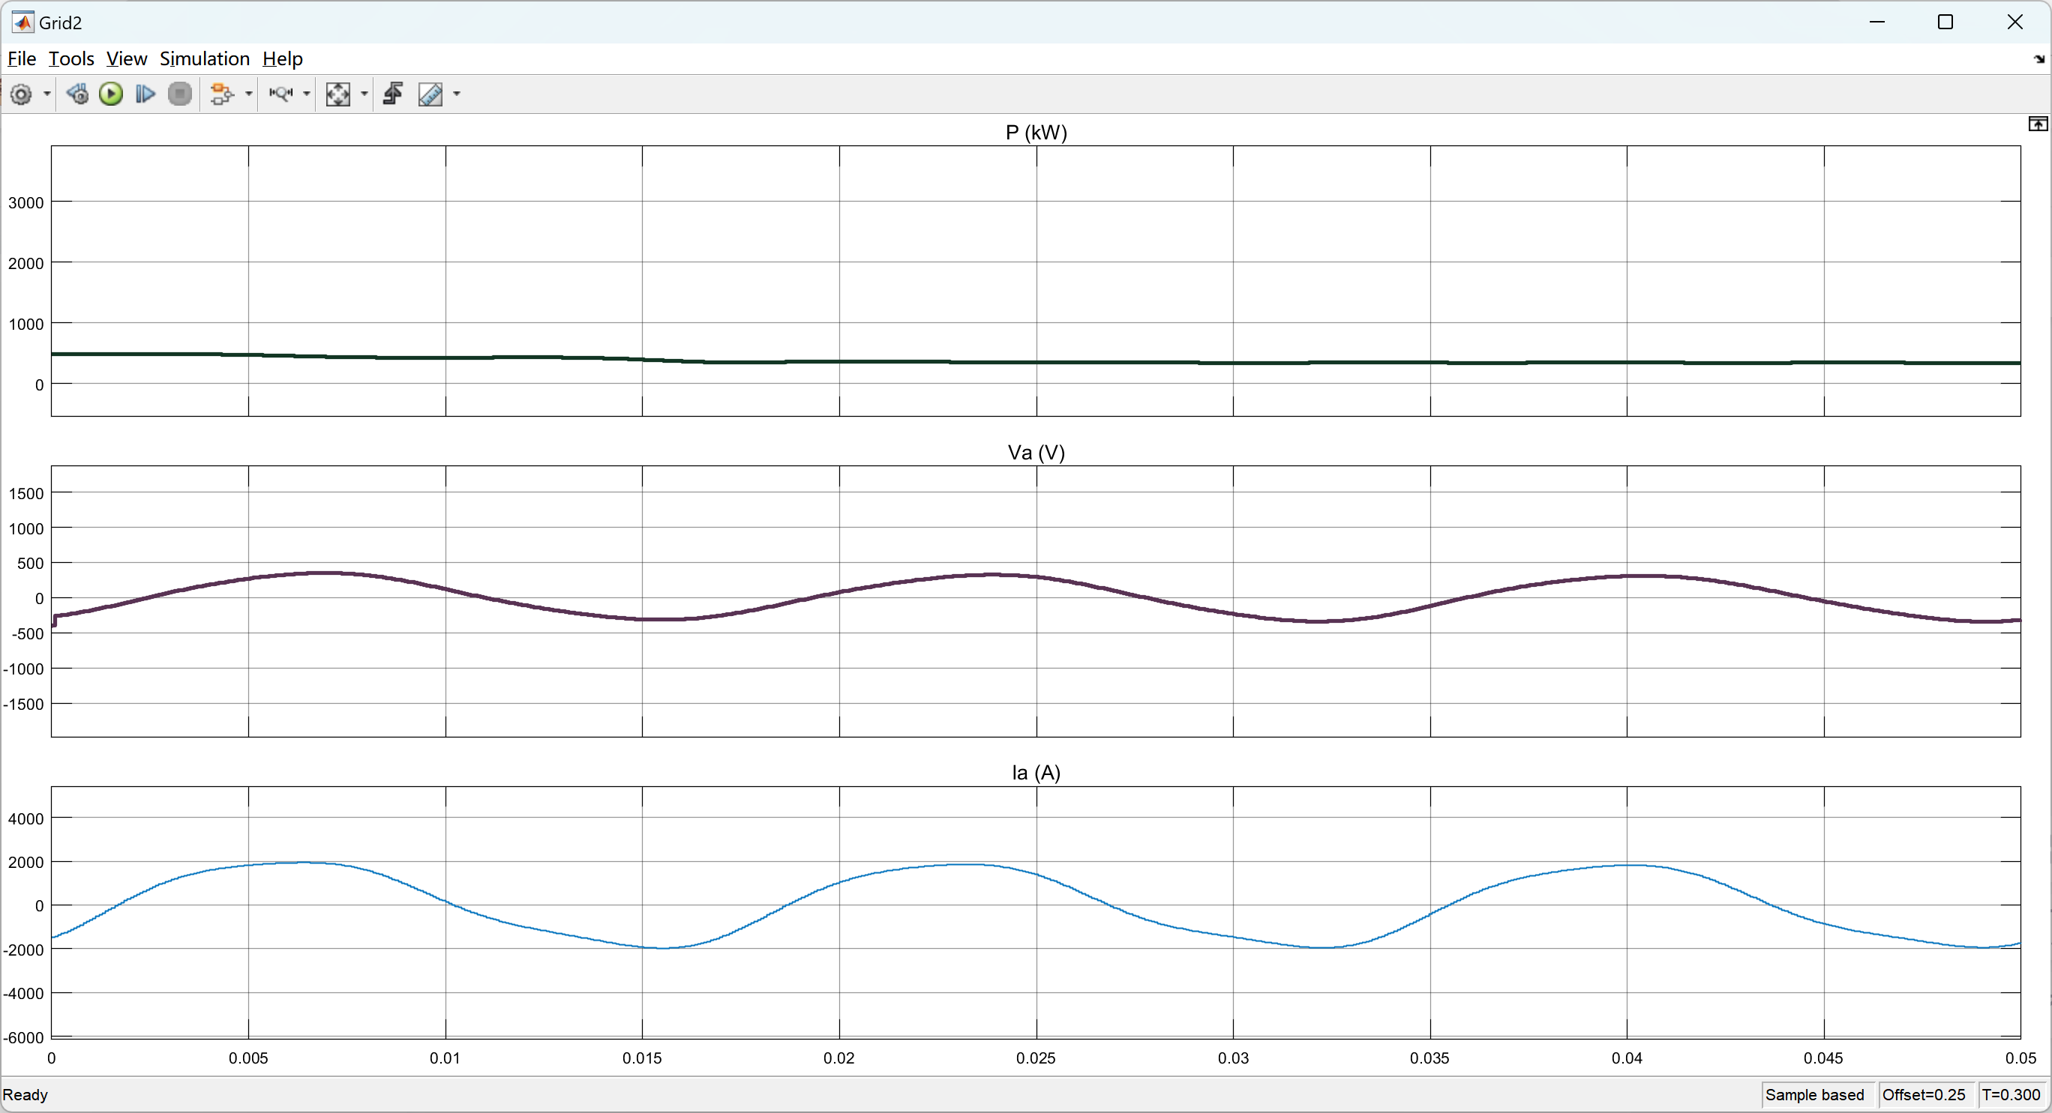Image resolution: width=2052 pixels, height=1113 pixels.
Task: Expand the measurements dropdown arrow
Action: 457,94
